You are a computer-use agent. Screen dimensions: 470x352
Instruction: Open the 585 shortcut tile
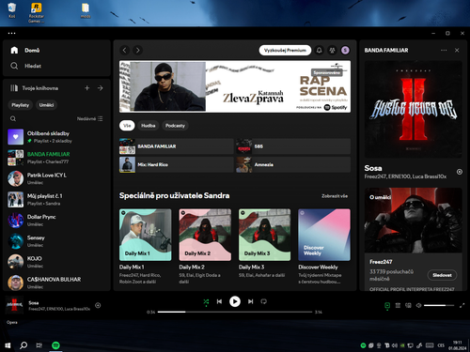[293, 146]
